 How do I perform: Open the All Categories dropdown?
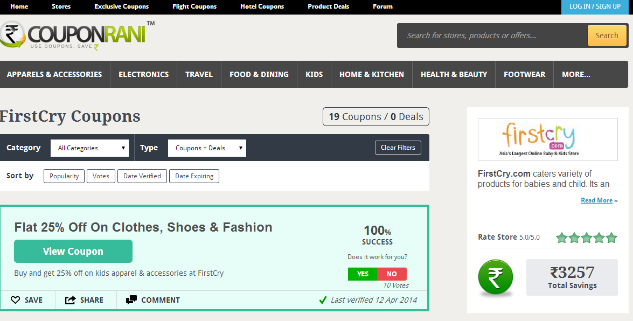[x=89, y=148]
